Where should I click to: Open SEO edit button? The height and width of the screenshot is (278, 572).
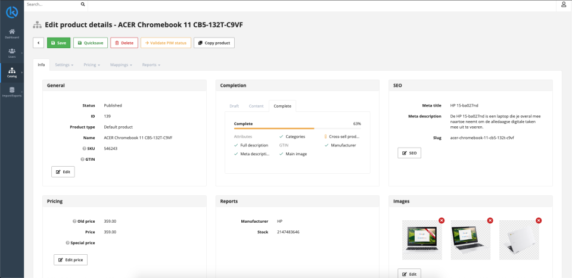(x=409, y=153)
